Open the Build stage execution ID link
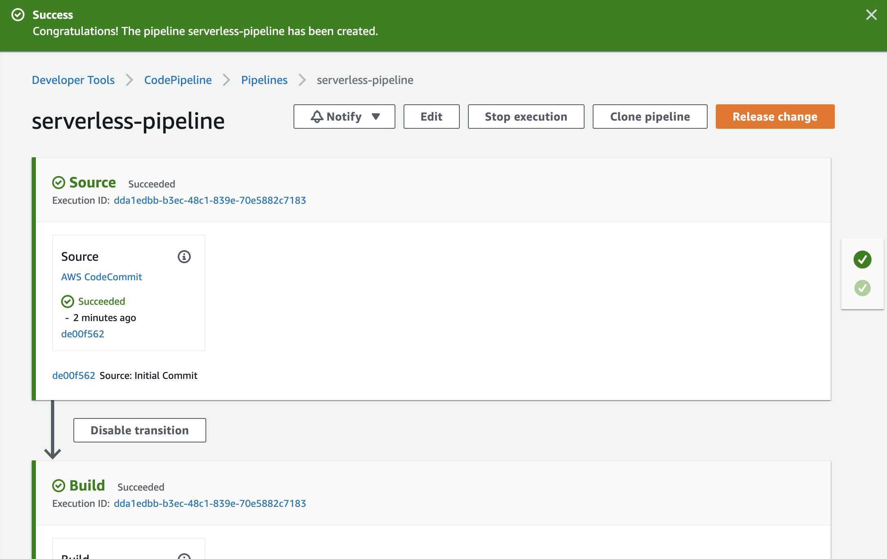 [x=210, y=504]
